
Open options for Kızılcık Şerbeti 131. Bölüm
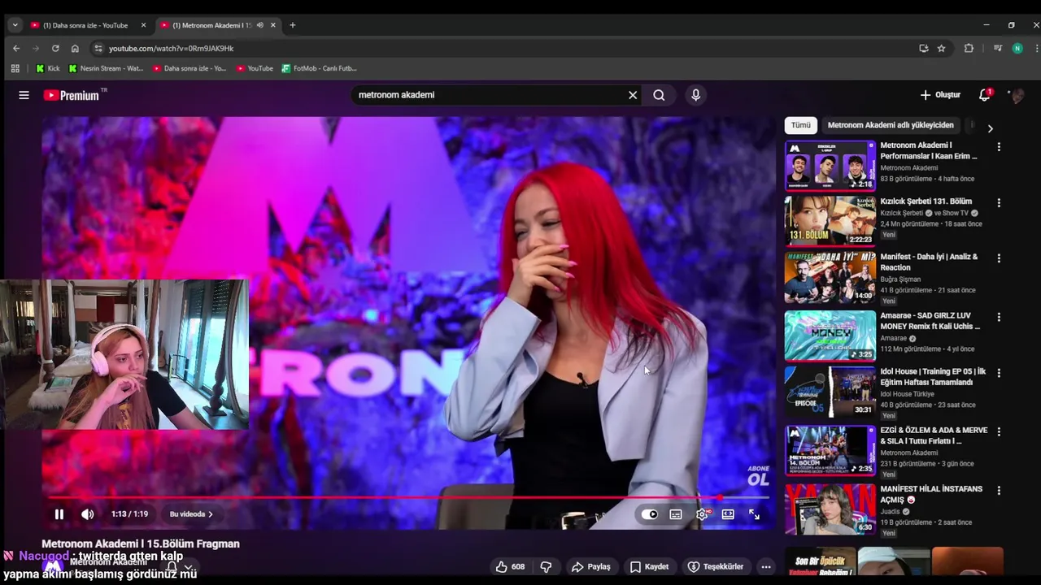999,203
